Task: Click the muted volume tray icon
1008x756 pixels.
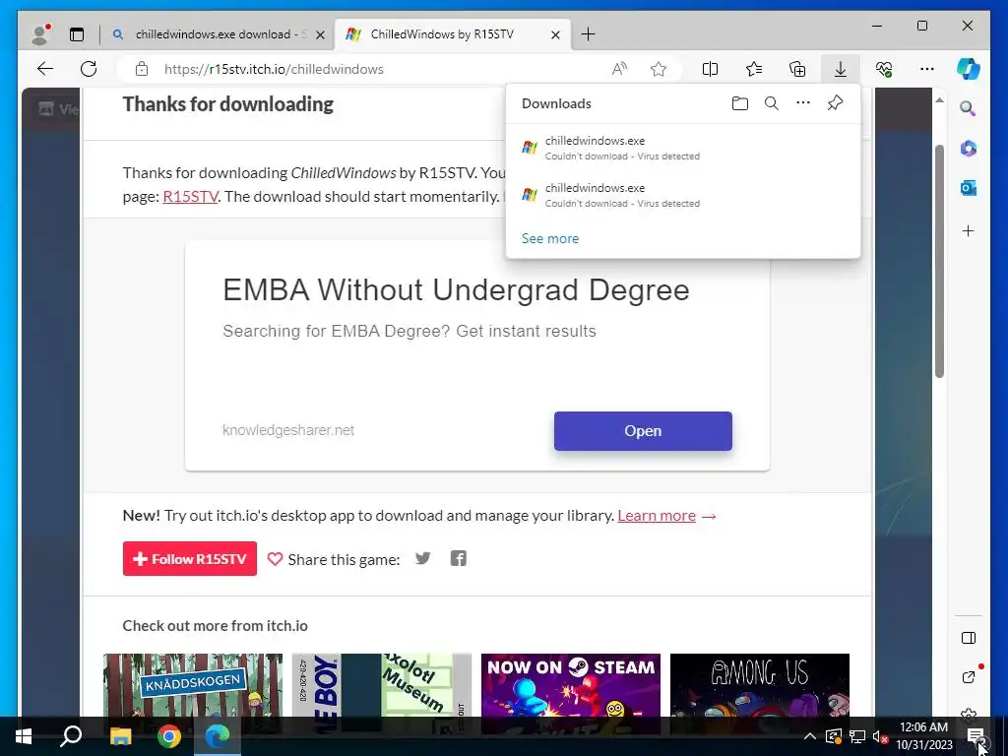Action: [879, 736]
